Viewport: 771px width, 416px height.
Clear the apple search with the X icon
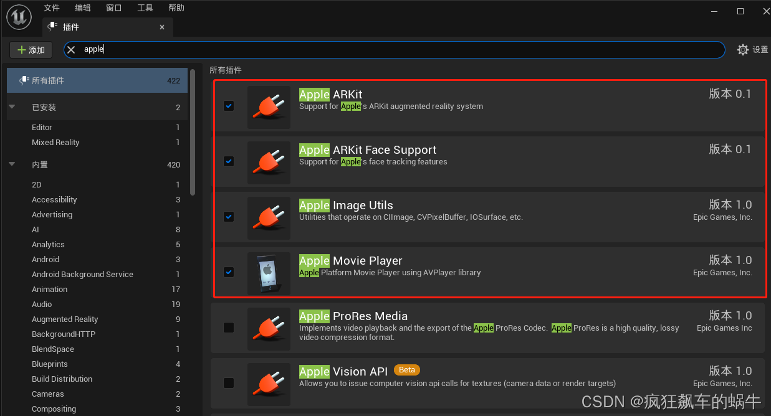click(71, 50)
